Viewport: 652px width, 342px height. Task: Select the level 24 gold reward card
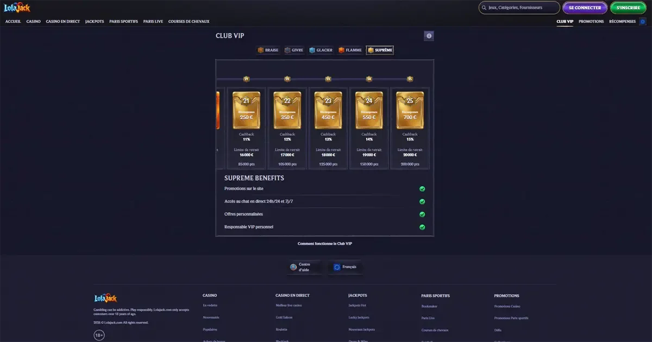[x=369, y=110]
